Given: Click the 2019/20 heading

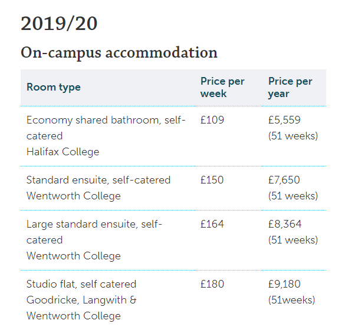Looking at the screenshot, I should [x=59, y=24].
